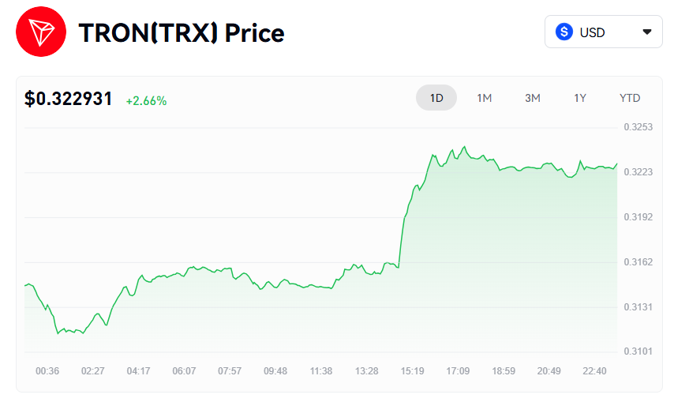Click the 09:48 time axis label
This screenshot has width=674, height=402.
pos(275,371)
